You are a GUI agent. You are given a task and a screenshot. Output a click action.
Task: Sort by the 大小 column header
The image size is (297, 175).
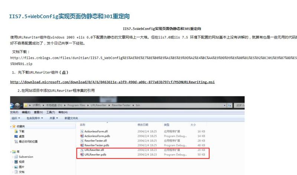tap(193, 125)
